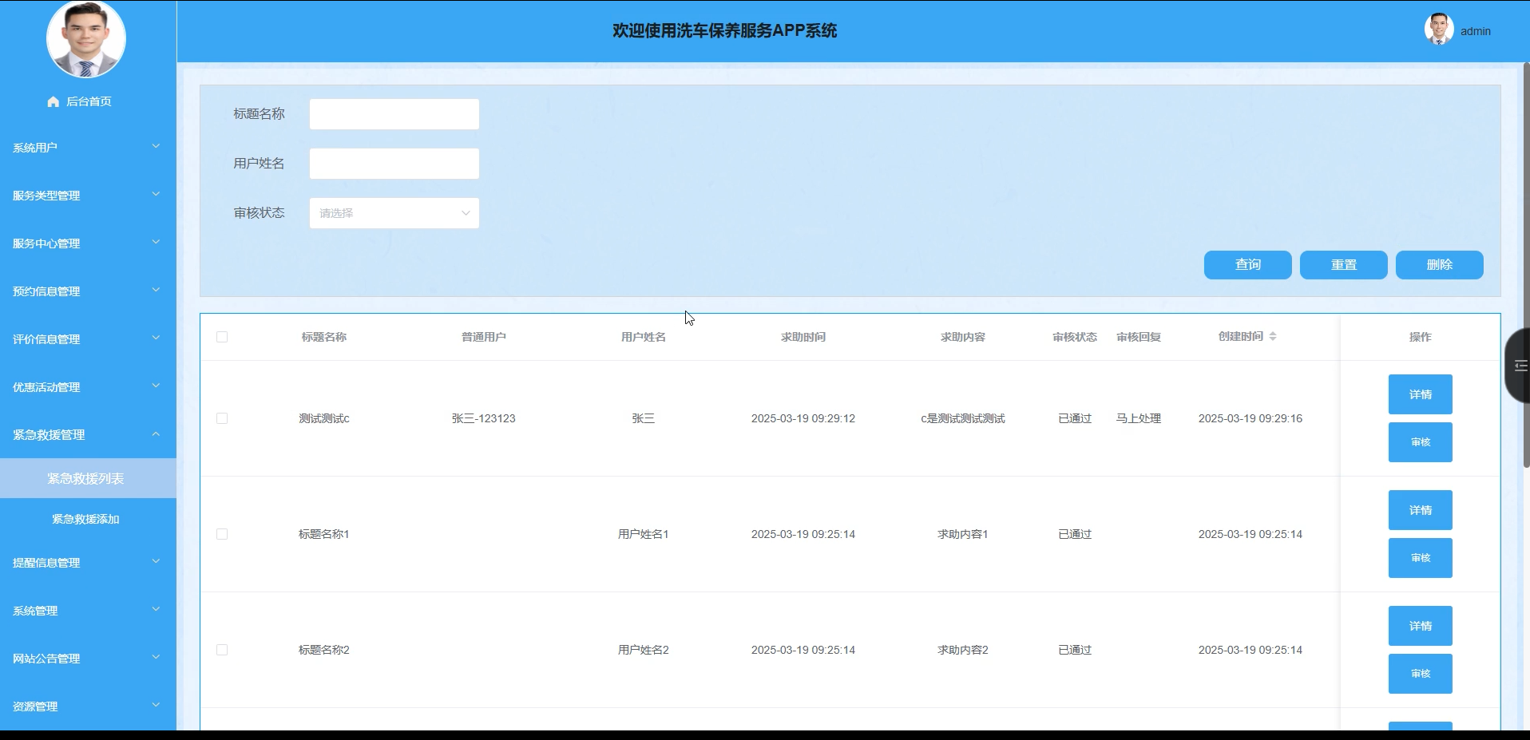
Task: Click the 查询 search button
Action: [x=1247, y=265]
